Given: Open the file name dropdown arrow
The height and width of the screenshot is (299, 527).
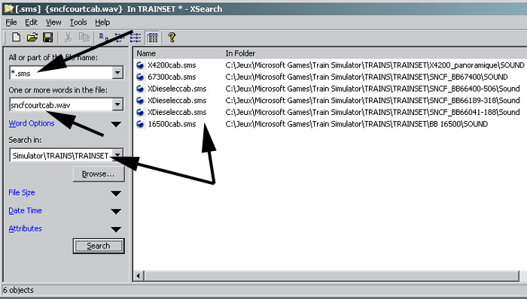Looking at the screenshot, I should (117, 72).
